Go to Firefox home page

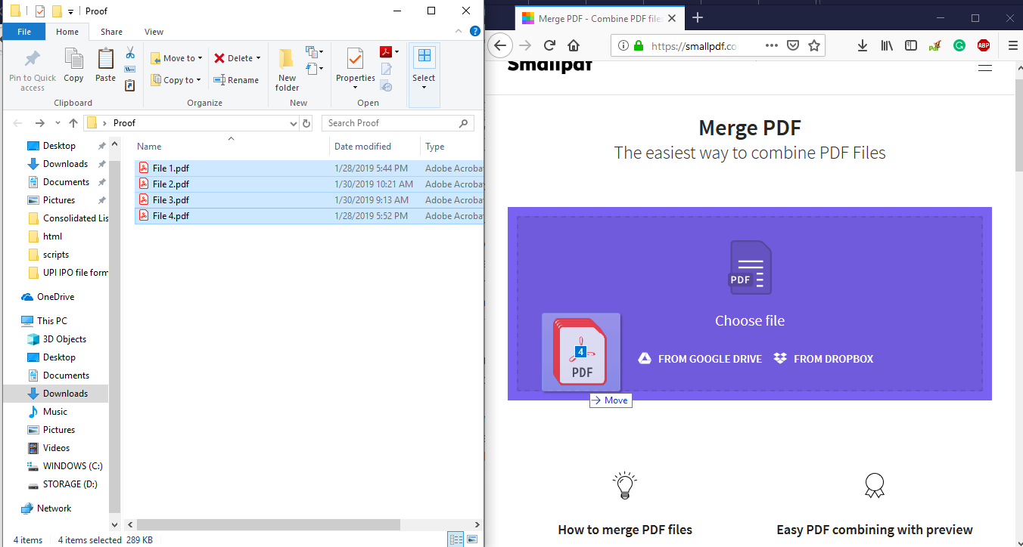pyautogui.click(x=574, y=45)
